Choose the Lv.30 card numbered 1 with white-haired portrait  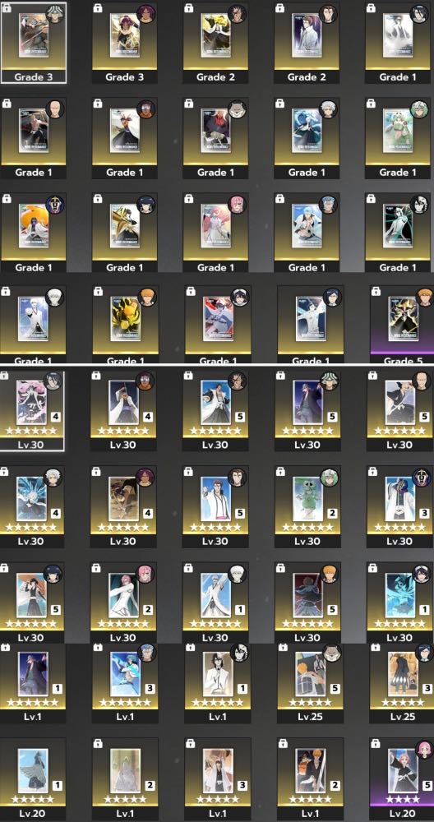[x=215, y=603]
